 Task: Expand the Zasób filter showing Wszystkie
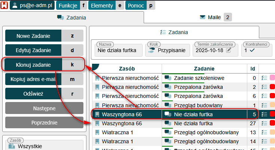[x=44, y=146]
